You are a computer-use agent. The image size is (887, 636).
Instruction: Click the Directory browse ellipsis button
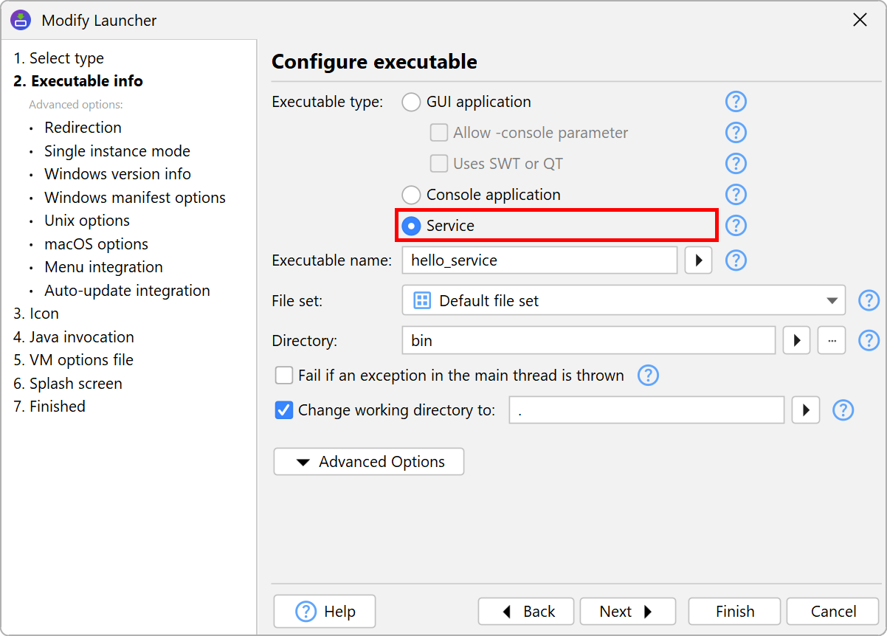832,341
